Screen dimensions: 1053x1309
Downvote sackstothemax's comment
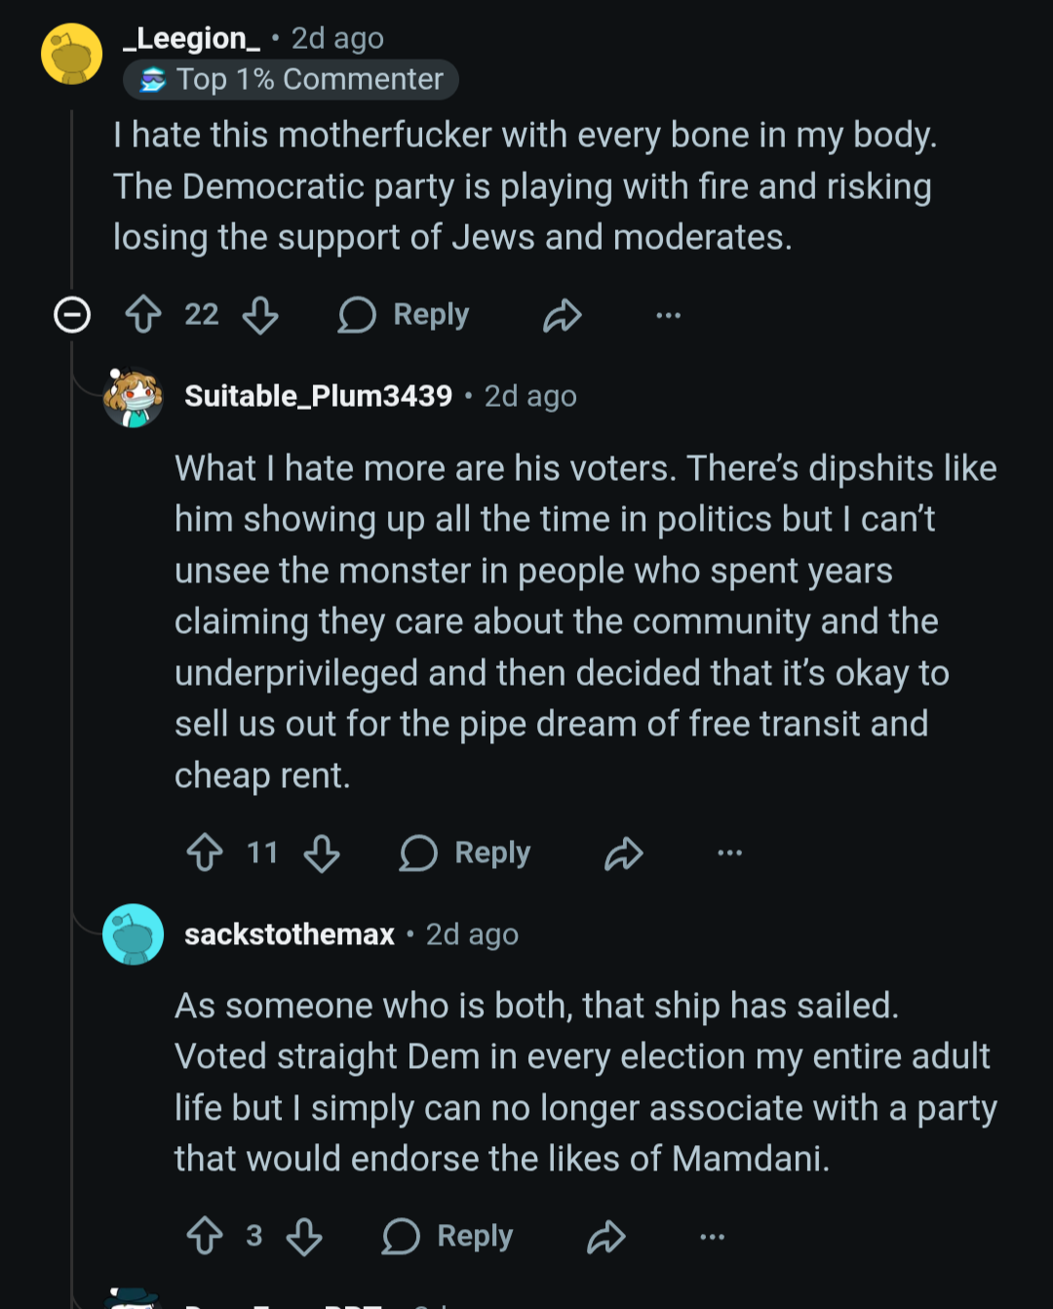pos(304,1236)
